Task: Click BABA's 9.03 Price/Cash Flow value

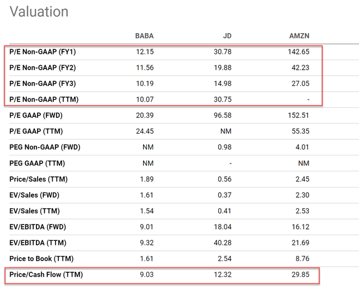Action: pyautogui.click(x=145, y=275)
